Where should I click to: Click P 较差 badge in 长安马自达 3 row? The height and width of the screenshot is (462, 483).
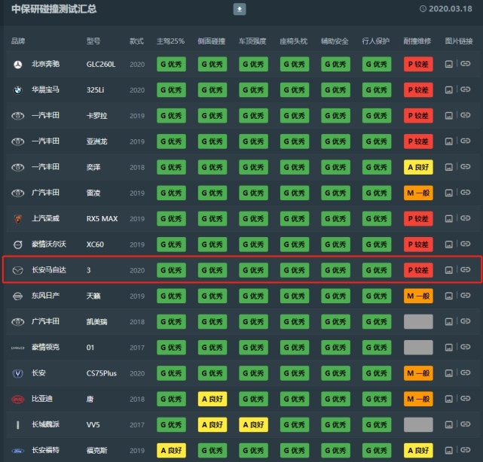click(x=418, y=270)
